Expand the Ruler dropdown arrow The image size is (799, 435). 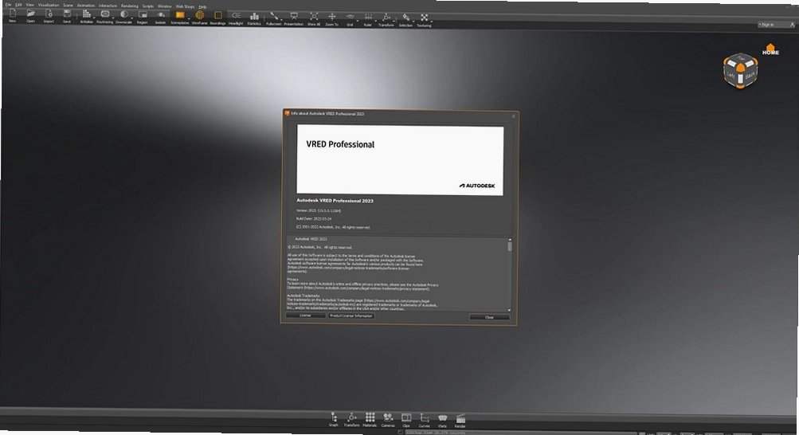click(375, 22)
